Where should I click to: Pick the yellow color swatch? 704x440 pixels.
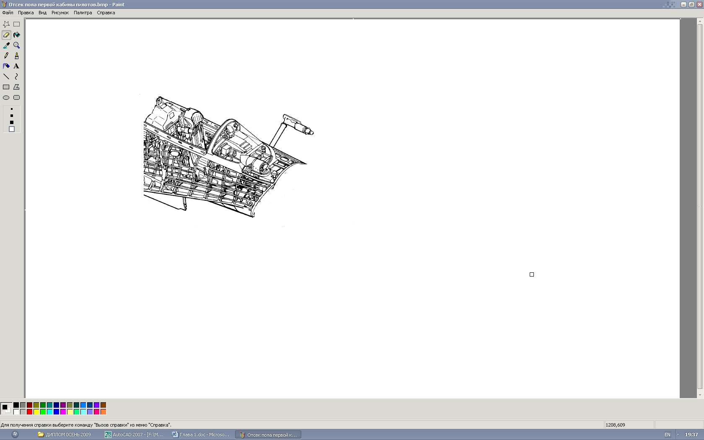[x=36, y=412]
